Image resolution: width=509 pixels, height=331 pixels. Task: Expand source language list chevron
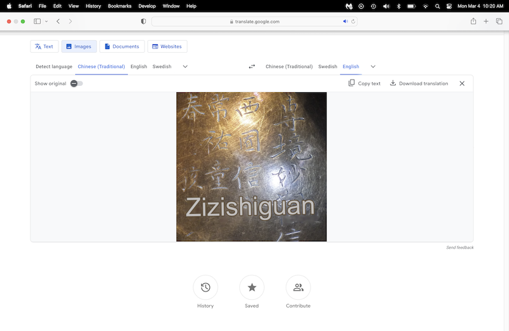pos(185,67)
